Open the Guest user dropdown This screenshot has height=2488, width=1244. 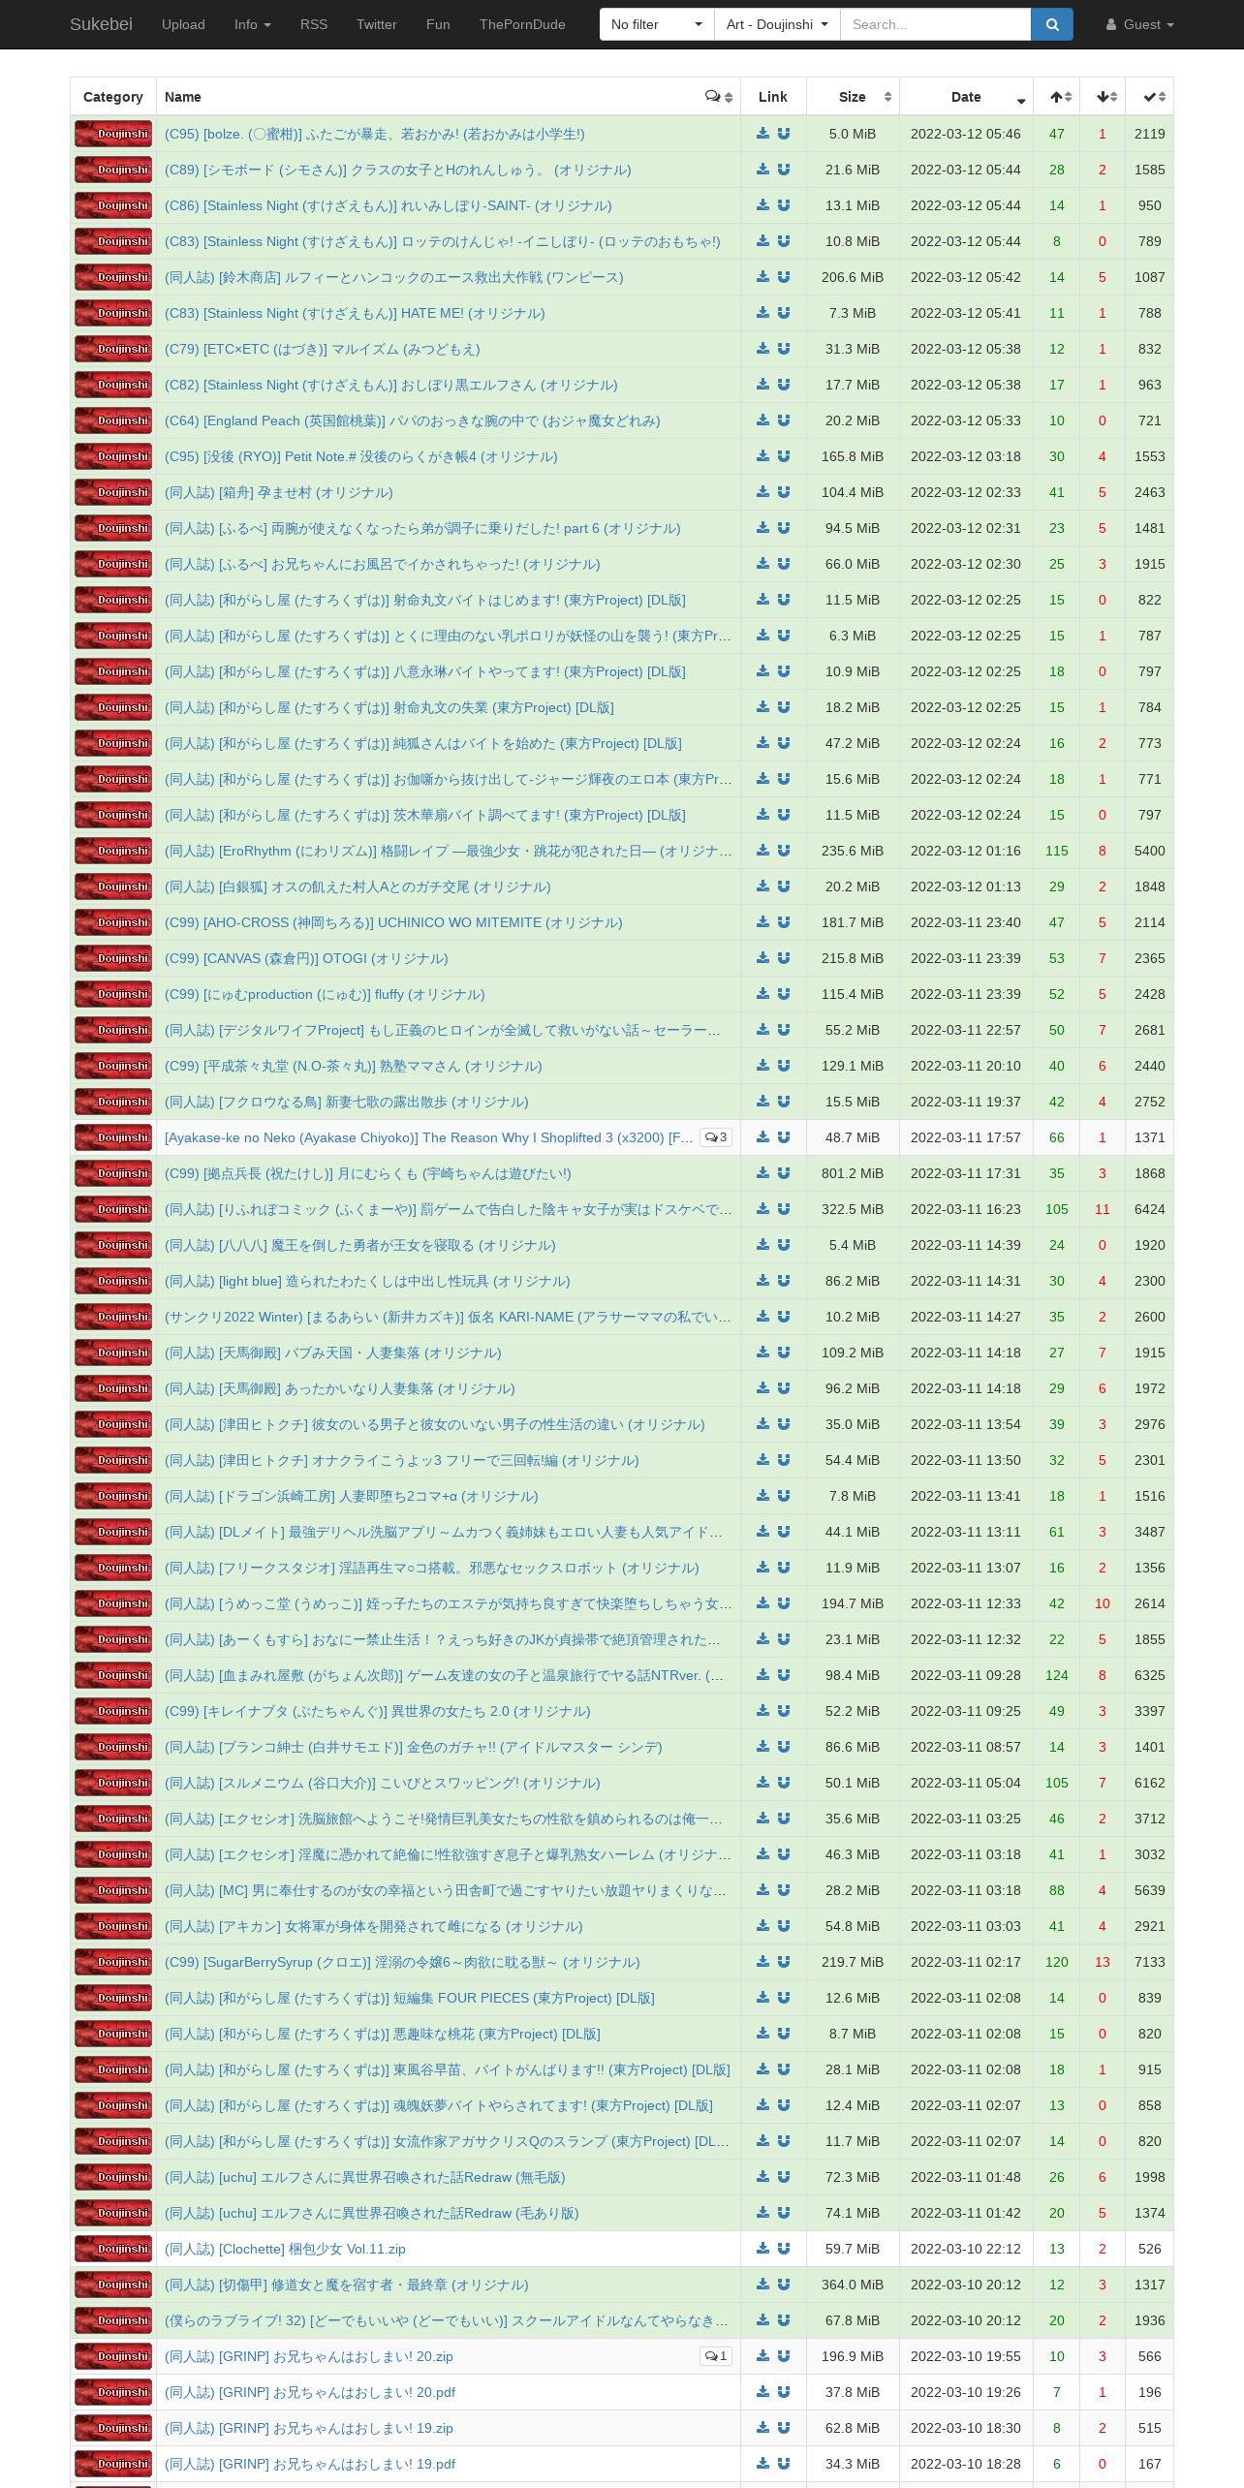1139,24
